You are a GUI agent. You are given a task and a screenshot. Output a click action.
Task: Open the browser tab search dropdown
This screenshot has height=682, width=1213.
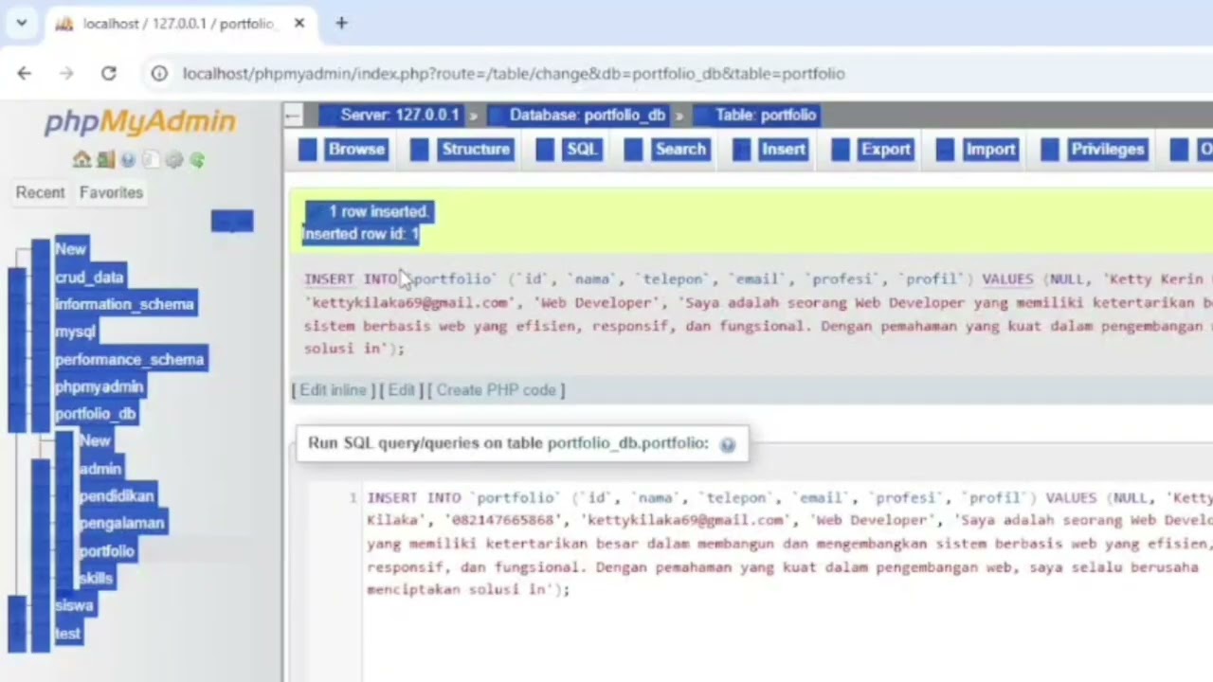(x=21, y=23)
